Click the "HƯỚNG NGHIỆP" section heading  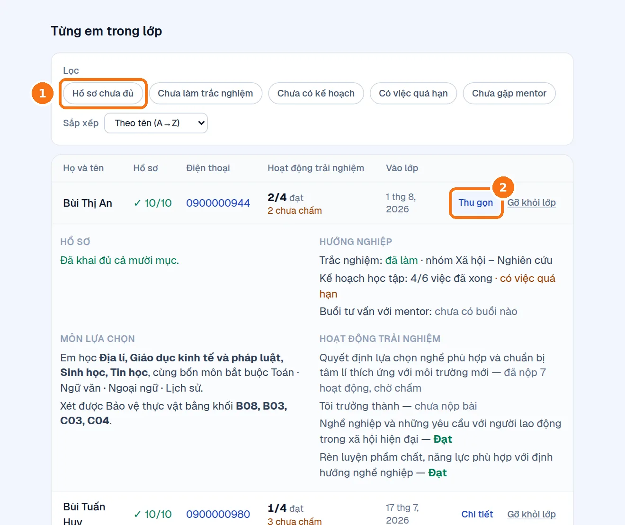click(356, 242)
